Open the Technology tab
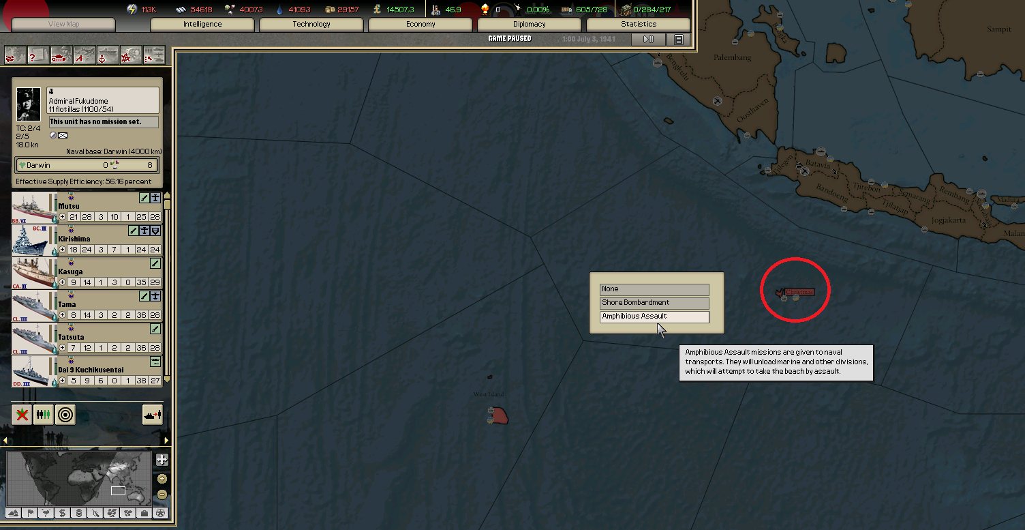This screenshot has height=530, width=1025. 311,25
